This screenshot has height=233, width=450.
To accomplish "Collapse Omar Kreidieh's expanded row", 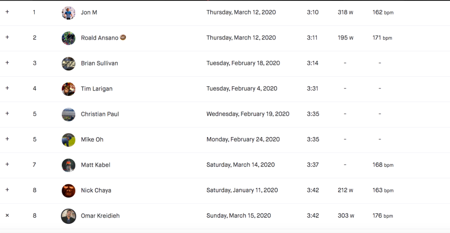I will pyautogui.click(x=7, y=215).
